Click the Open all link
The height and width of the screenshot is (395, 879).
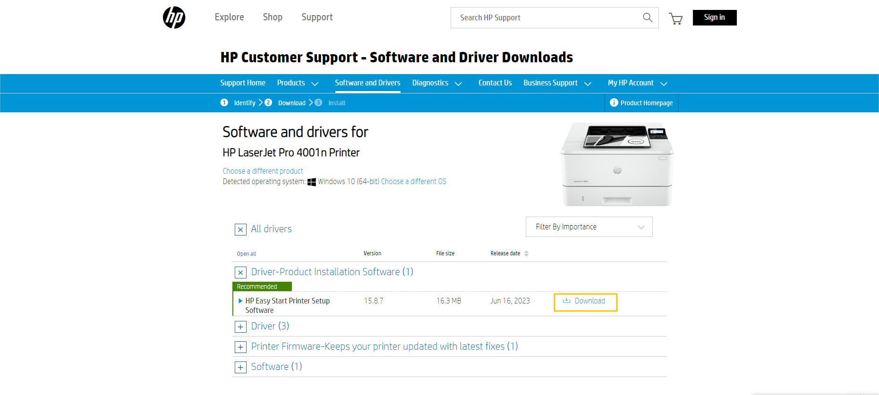(x=247, y=254)
